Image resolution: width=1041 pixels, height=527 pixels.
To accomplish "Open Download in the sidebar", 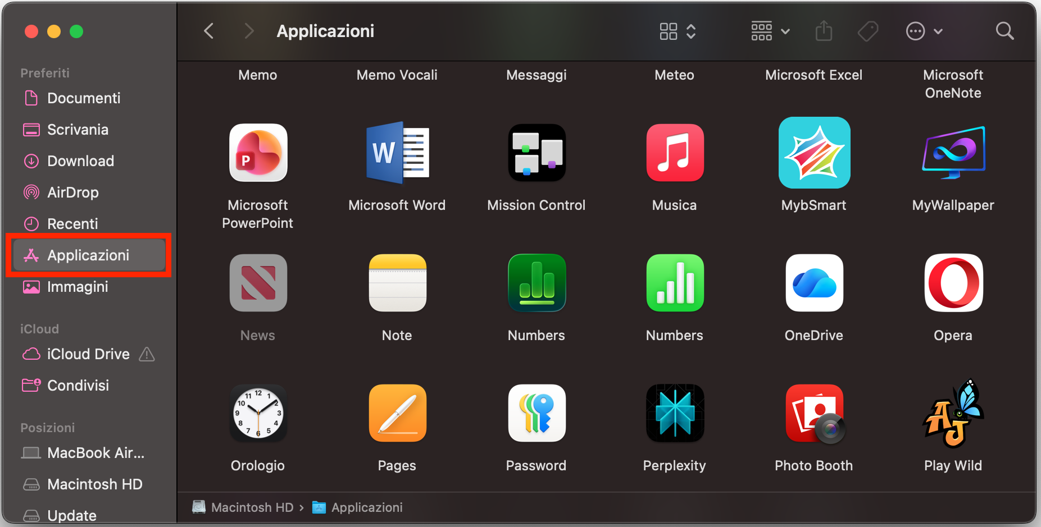I will (90, 161).
